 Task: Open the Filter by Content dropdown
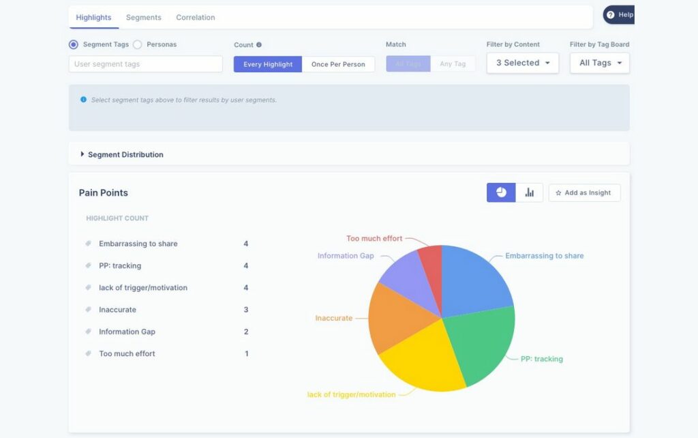point(522,63)
